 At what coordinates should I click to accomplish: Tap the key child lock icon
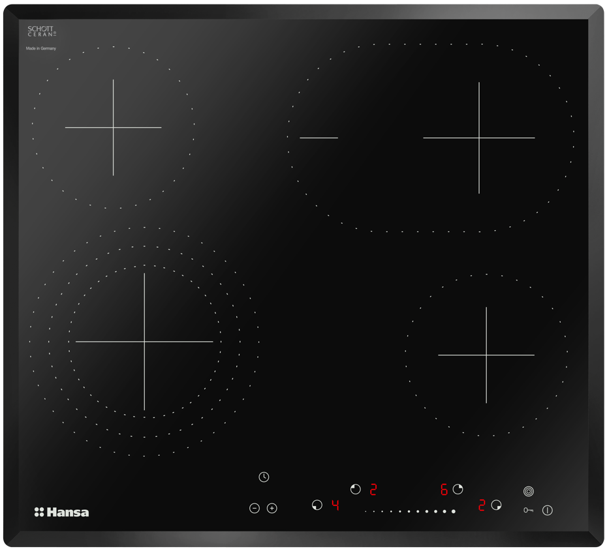click(x=528, y=511)
